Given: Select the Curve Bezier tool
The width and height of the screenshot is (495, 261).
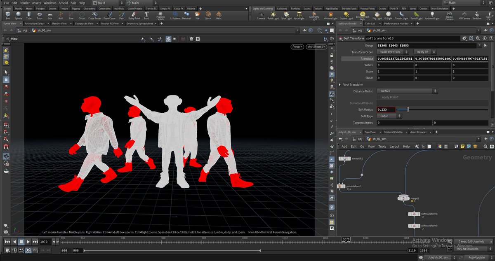Looking at the screenshot, I should [x=96, y=16].
